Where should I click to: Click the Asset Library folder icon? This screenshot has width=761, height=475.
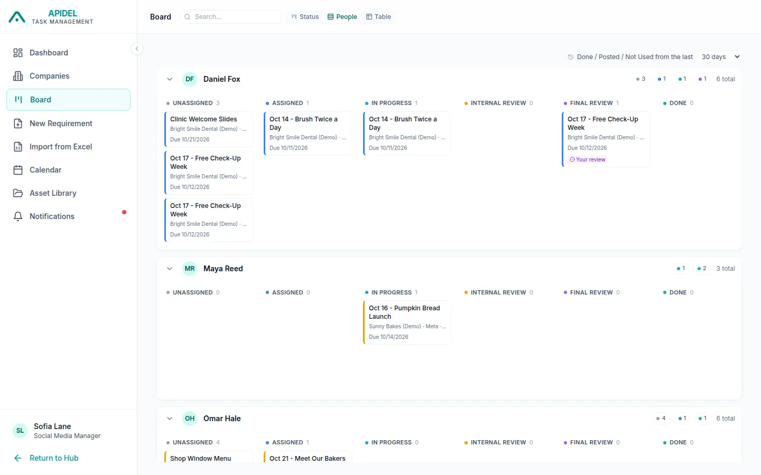18,193
